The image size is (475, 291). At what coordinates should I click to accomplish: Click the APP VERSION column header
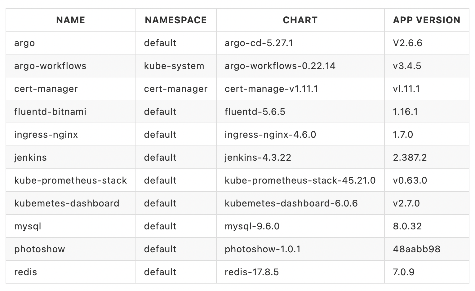(426, 20)
